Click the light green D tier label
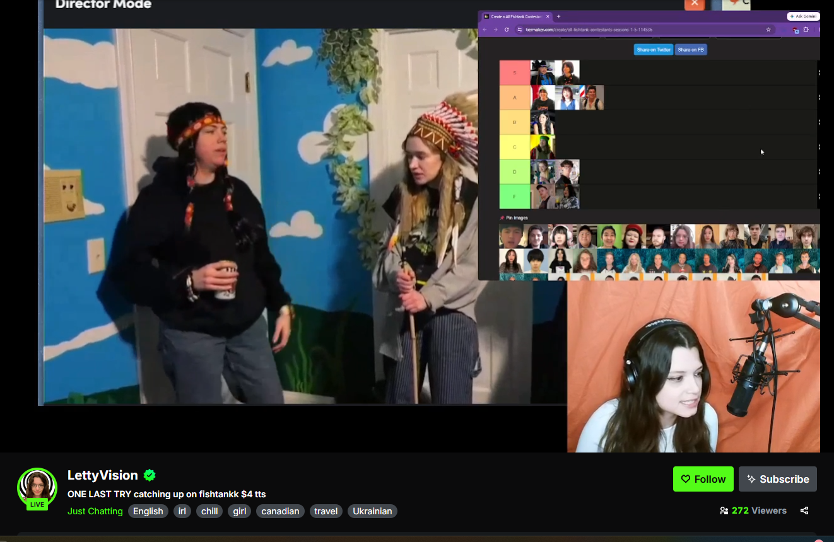Viewport: 834px width, 542px height. click(515, 171)
